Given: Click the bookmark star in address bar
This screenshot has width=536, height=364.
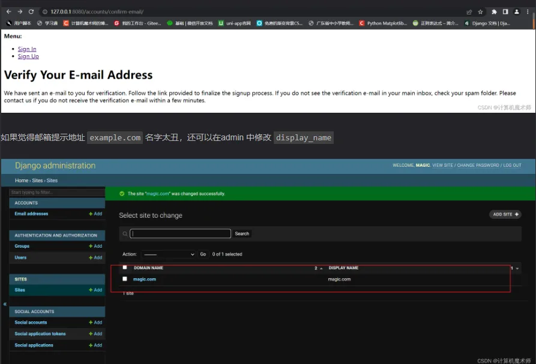Looking at the screenshot, I should [480, 11].
